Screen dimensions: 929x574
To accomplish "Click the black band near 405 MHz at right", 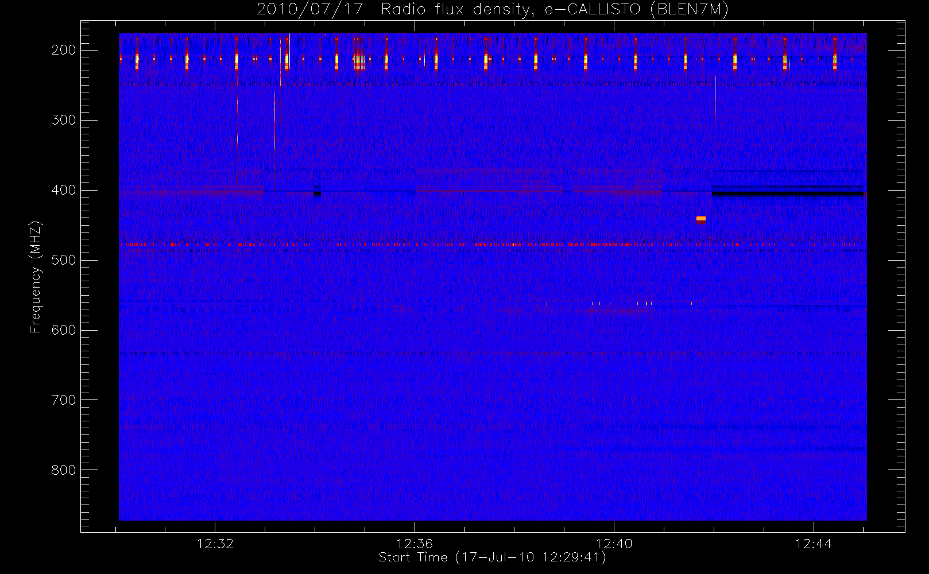I will coord(788,194).
